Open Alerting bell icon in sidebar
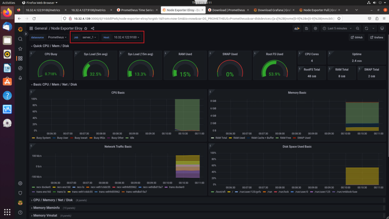 click(x=21, y=78)
